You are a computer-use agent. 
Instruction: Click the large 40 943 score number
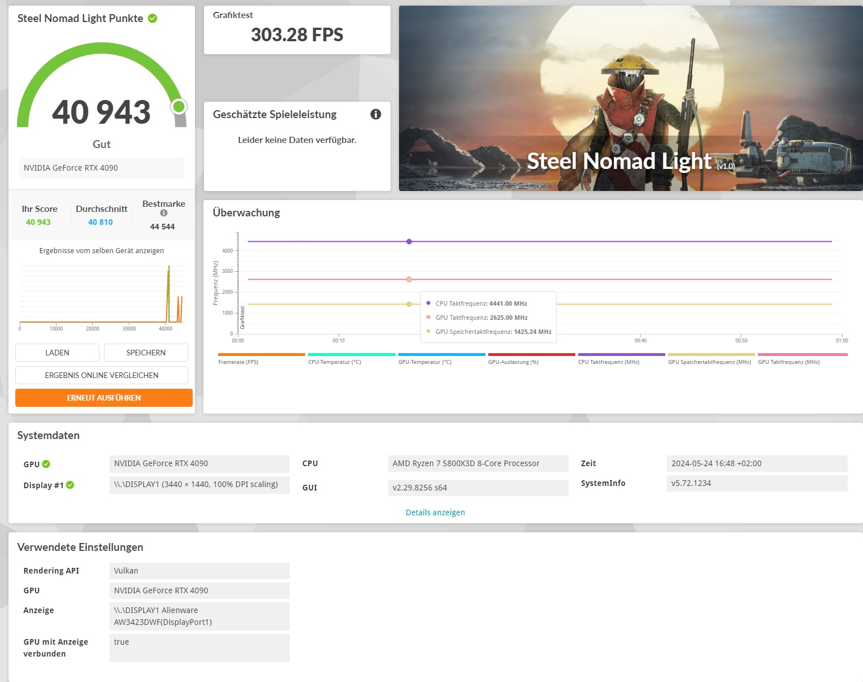(x=102, y=112)
